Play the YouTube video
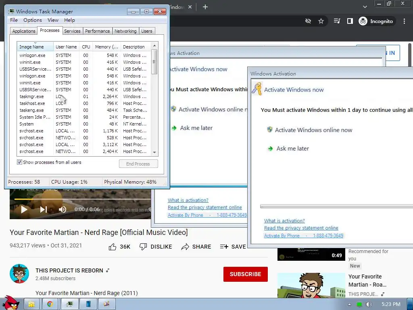413x310 pixels. click(x=24, y=209)
